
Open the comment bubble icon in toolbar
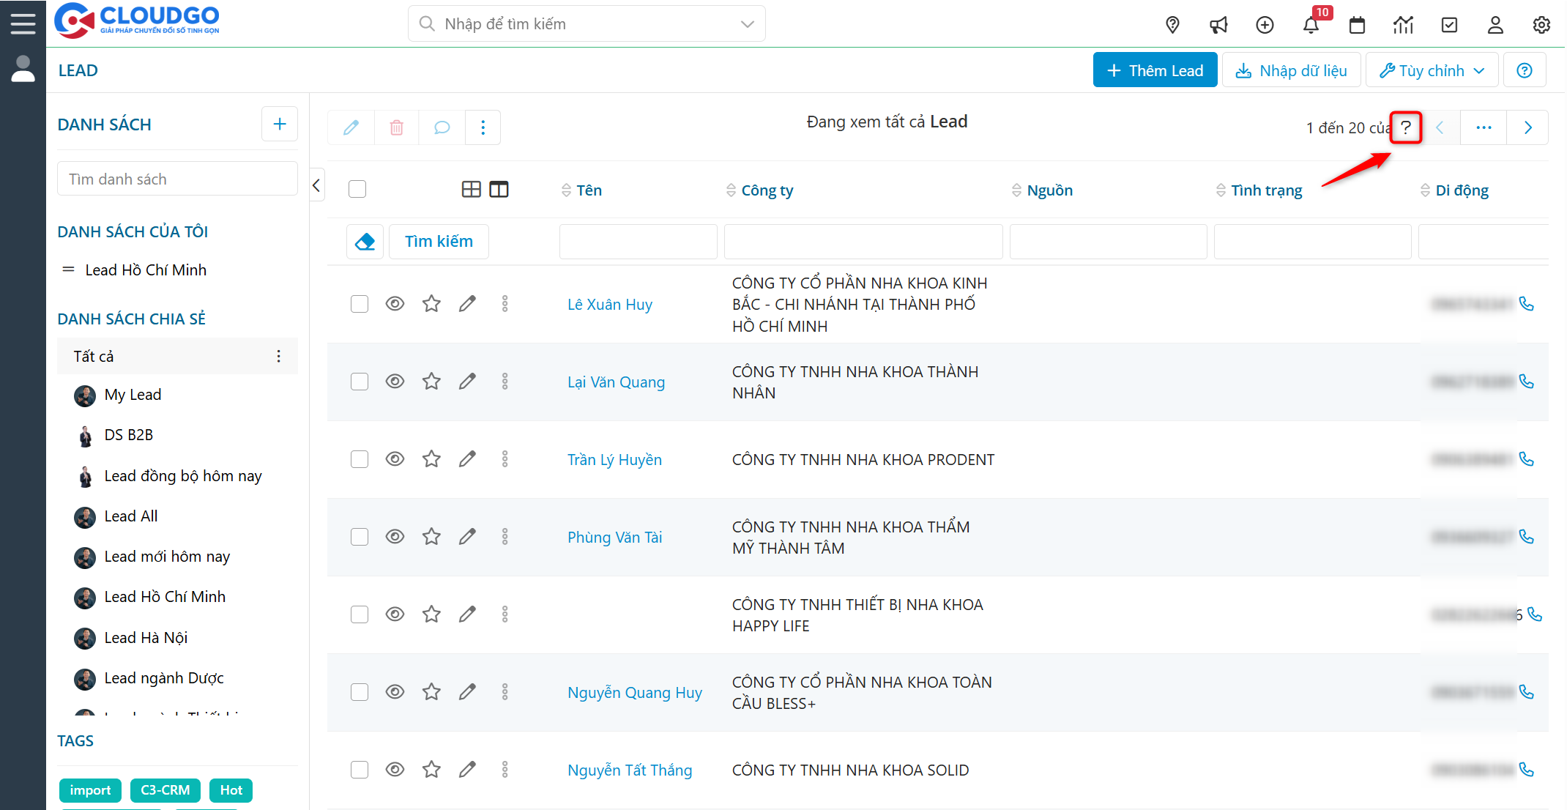pos(442,127)
